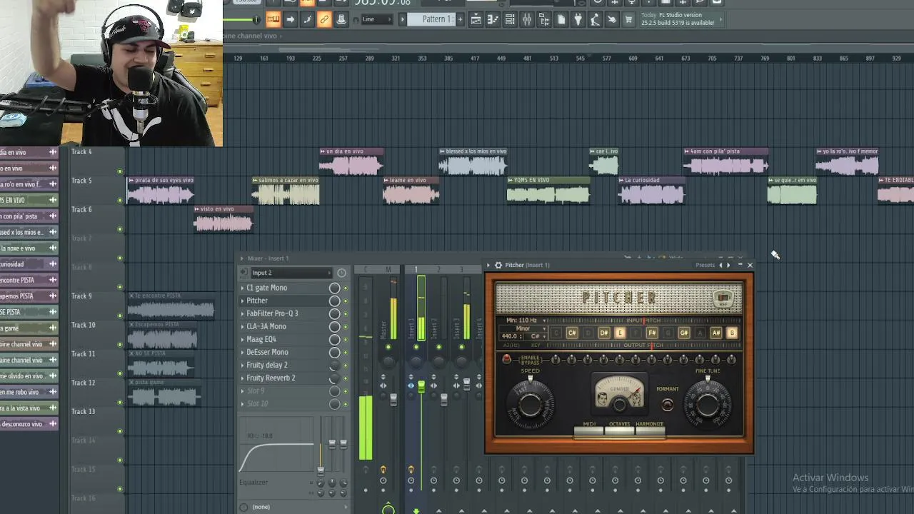The image size is (914, 514).
Task: Toggle the link/chain icon in toolbar
Action: [324, 20]
